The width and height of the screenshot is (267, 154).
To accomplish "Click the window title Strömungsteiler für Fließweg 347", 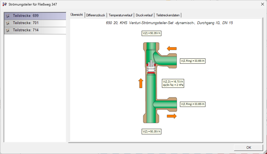I will coord(33,4).
